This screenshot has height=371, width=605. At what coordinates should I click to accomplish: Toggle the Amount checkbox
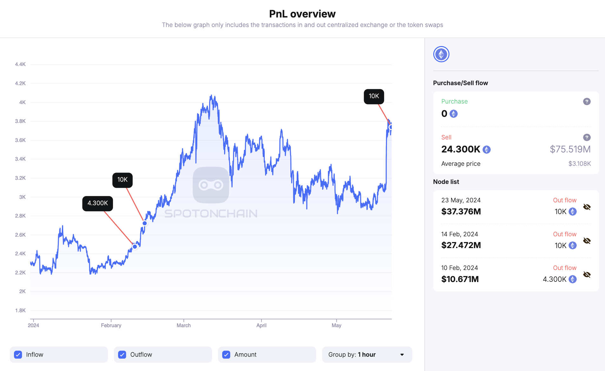pos(226,355)
